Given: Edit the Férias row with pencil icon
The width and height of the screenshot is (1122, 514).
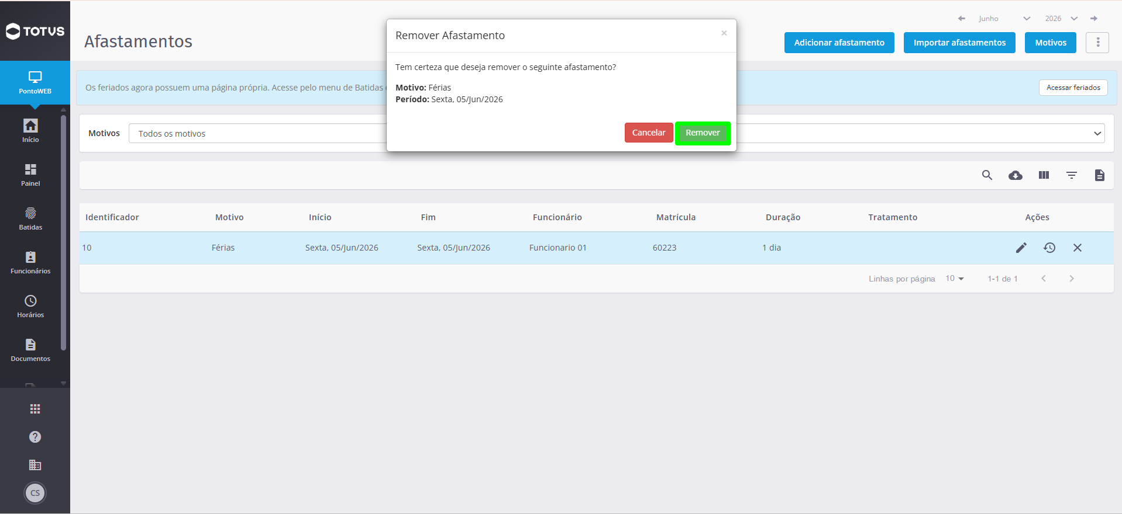Looking at the screenshot, I should 1021,248.
